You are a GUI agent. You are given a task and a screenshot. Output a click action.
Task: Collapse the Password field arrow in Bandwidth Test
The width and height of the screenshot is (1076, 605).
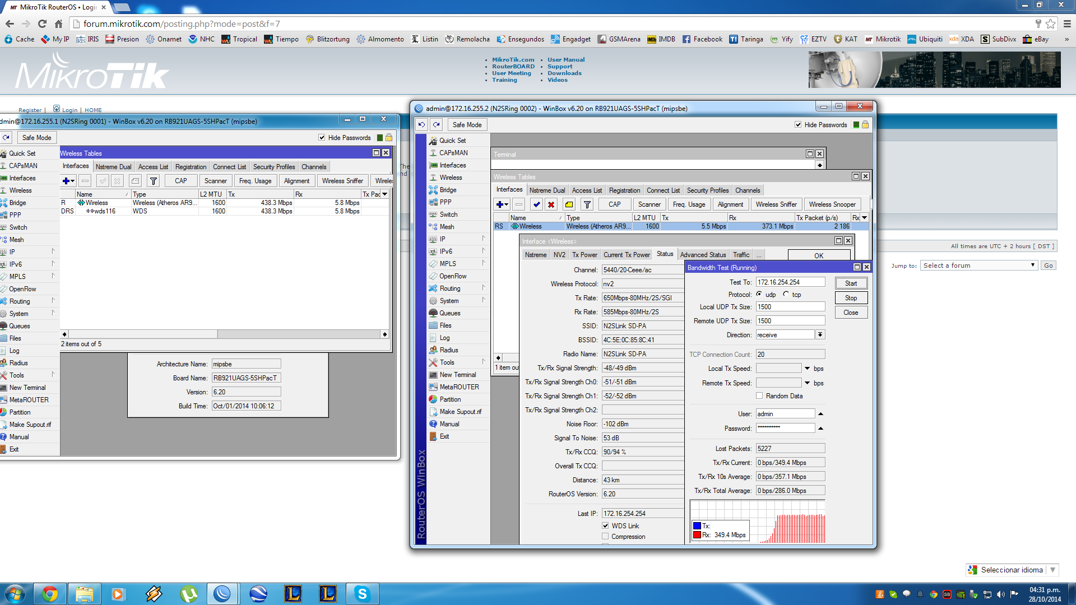tap(820, 429)
